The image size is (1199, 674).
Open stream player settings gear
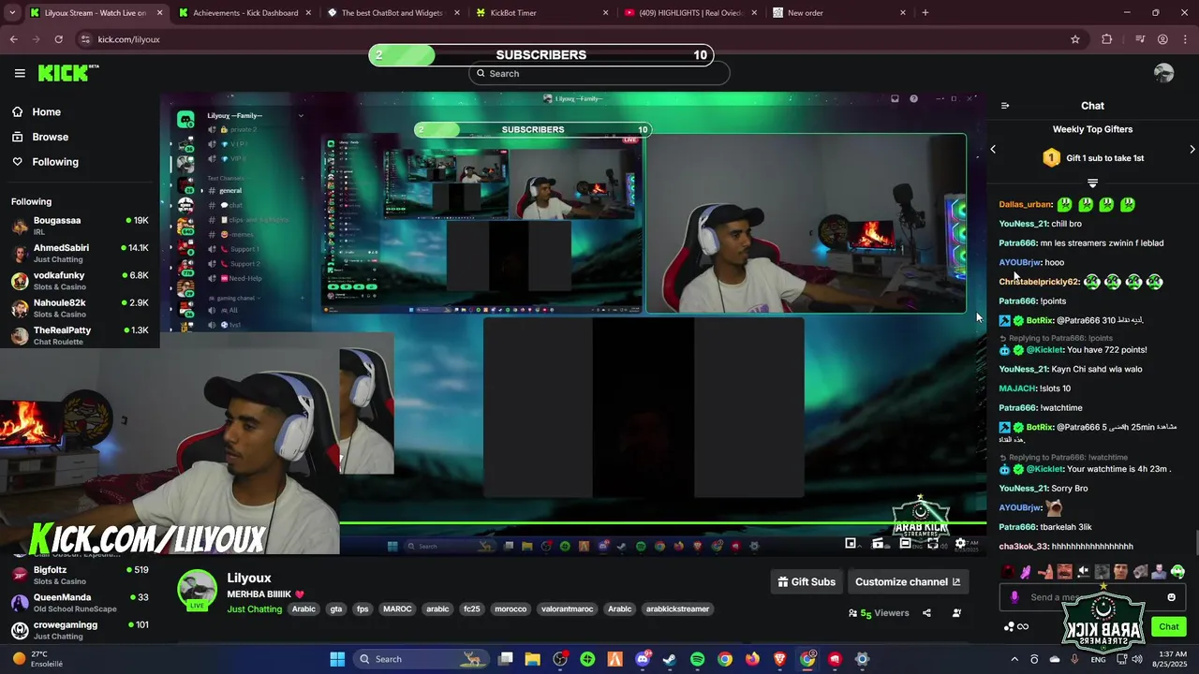pos(960,543)
